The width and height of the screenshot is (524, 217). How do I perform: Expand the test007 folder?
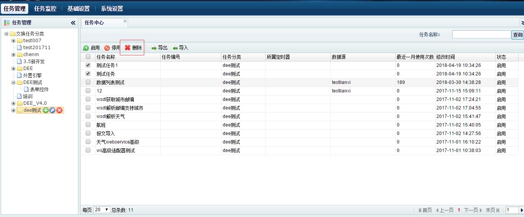coord(13,41)
